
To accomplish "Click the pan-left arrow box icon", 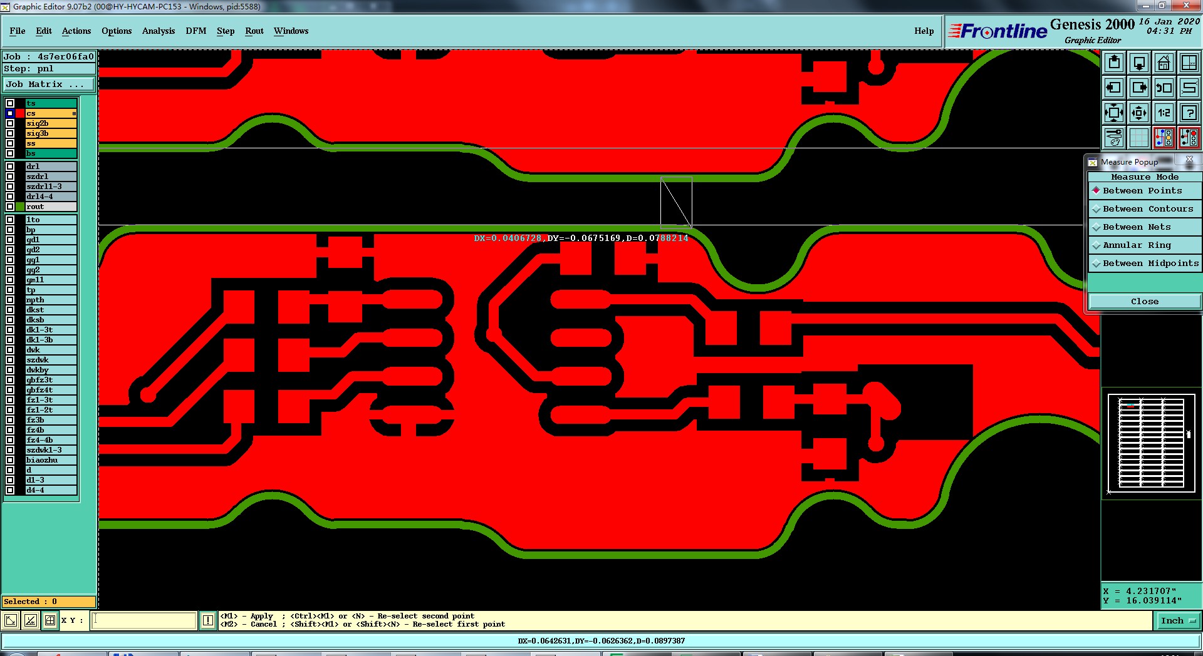I will point(1114,88).
